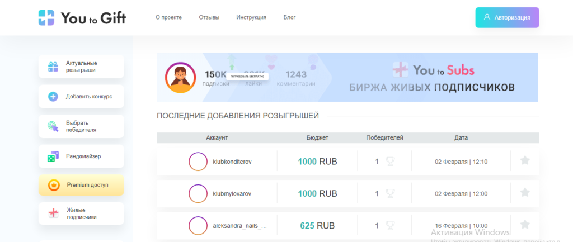Click the Premium доступ crown icon
Screen dimensions: 573x242
pos(53,184)
